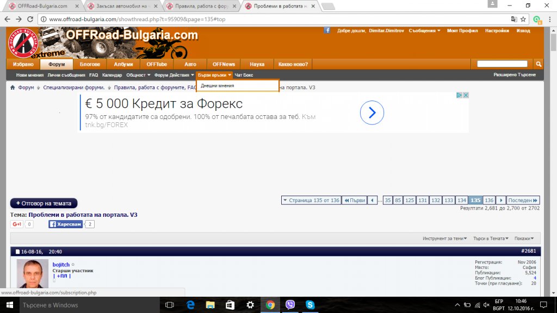Open the OFFNews navigation tab

224,64
